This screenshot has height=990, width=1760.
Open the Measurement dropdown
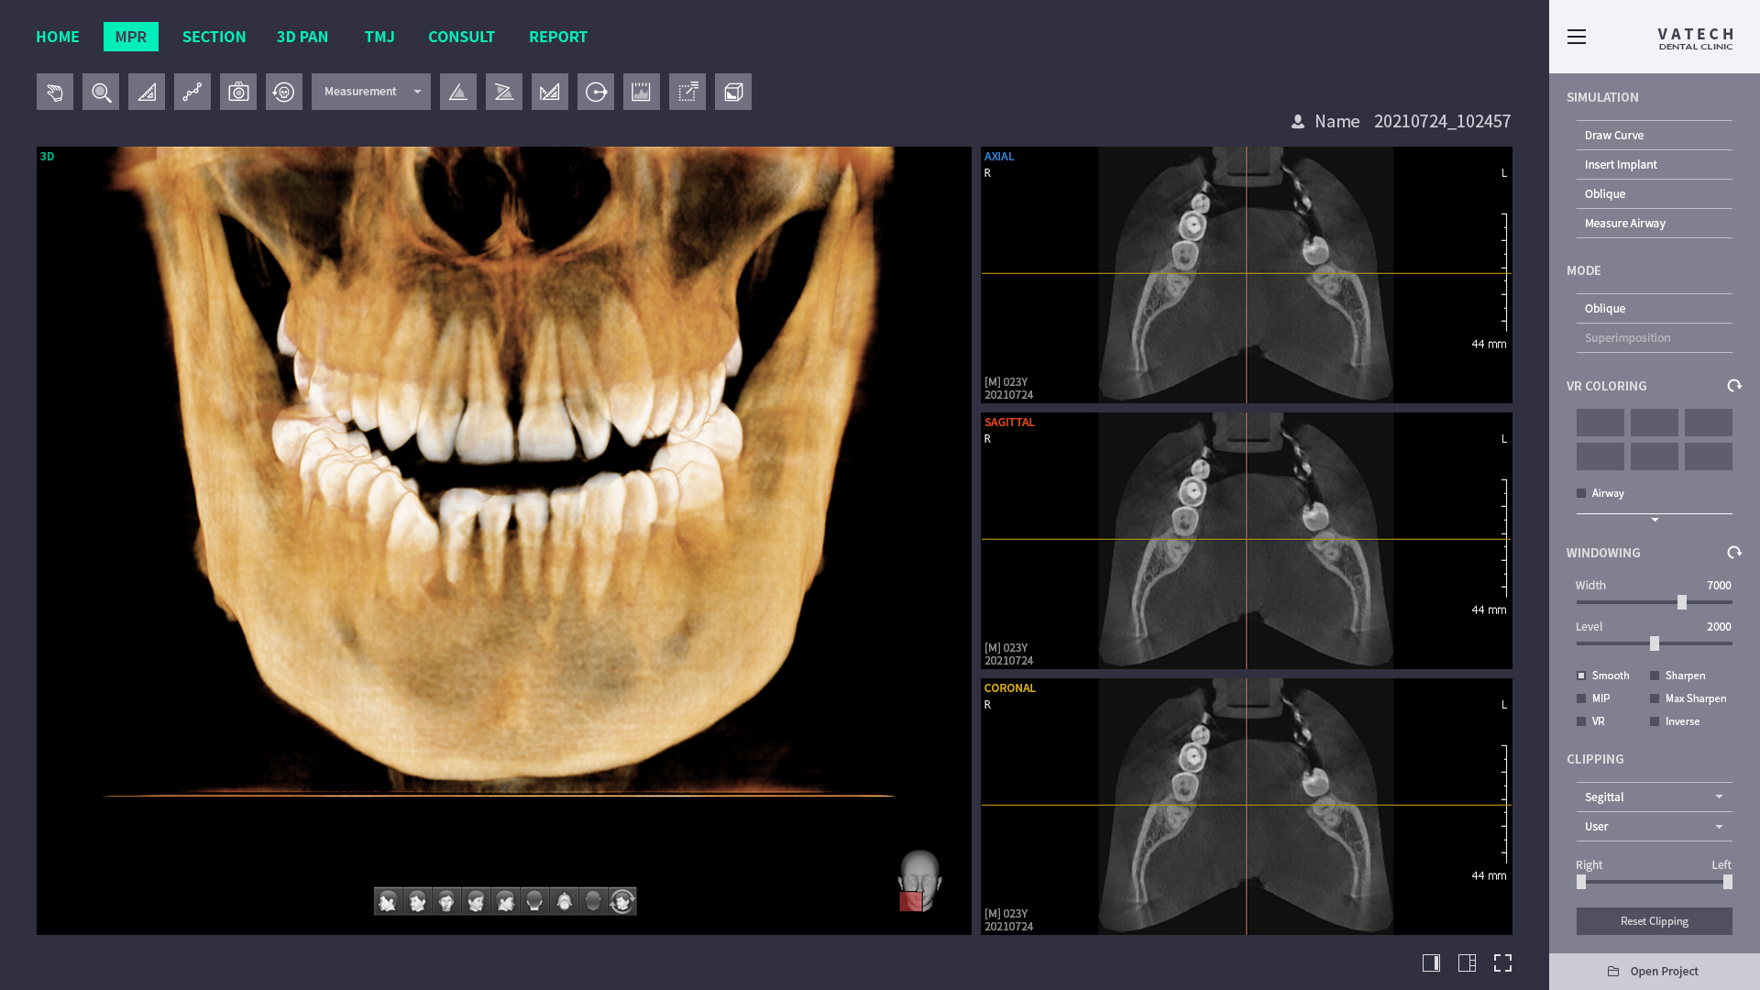(x=371, y=92)
